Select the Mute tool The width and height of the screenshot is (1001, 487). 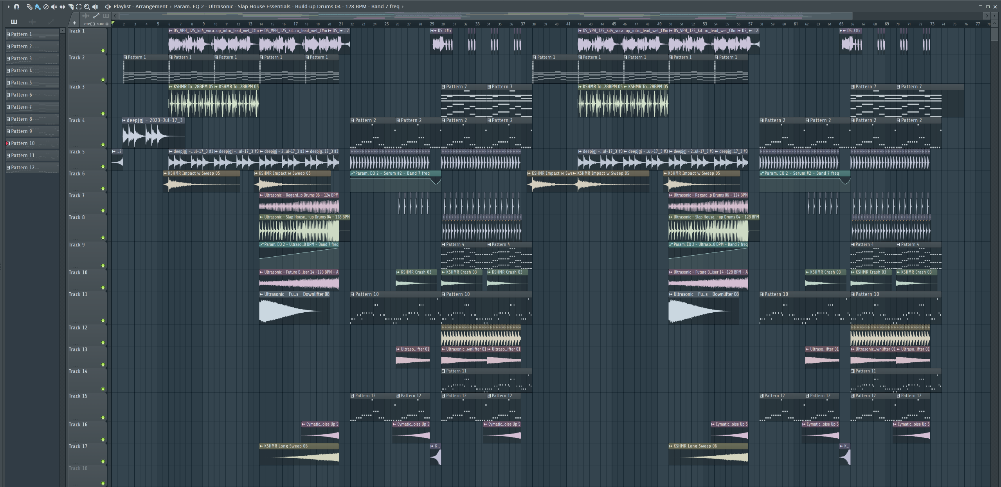54,7
